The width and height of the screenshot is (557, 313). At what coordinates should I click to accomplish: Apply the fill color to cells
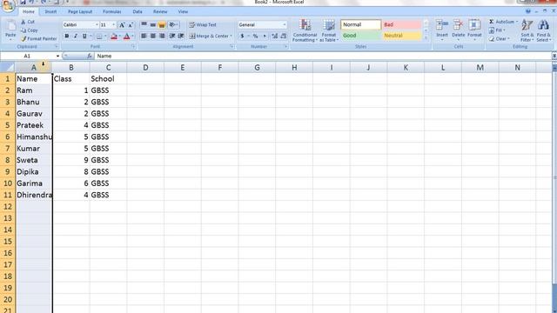[x=114, y=37]
